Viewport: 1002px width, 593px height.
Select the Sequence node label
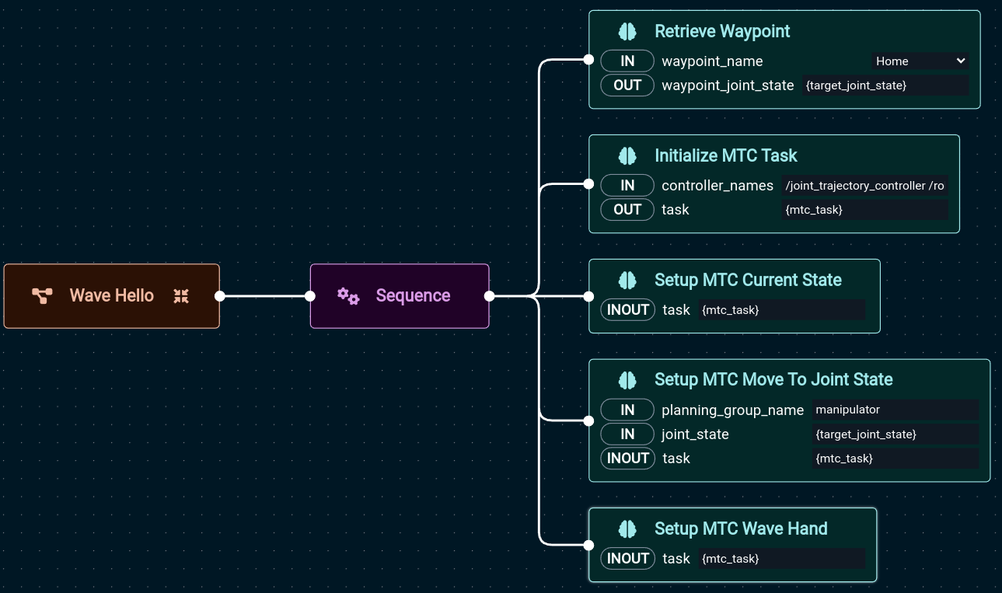tap(413, 296)
